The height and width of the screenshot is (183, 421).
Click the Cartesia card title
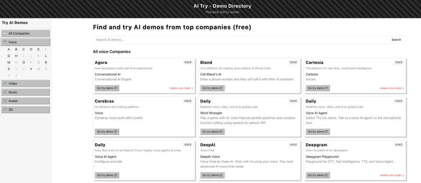[x=315, y=62]
